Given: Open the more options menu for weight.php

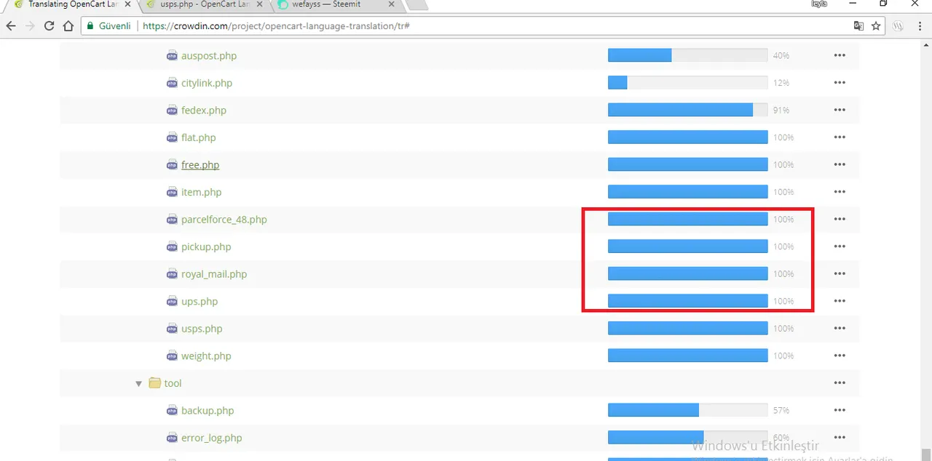Looking at the screenshot, I should [x=840, y=356].
